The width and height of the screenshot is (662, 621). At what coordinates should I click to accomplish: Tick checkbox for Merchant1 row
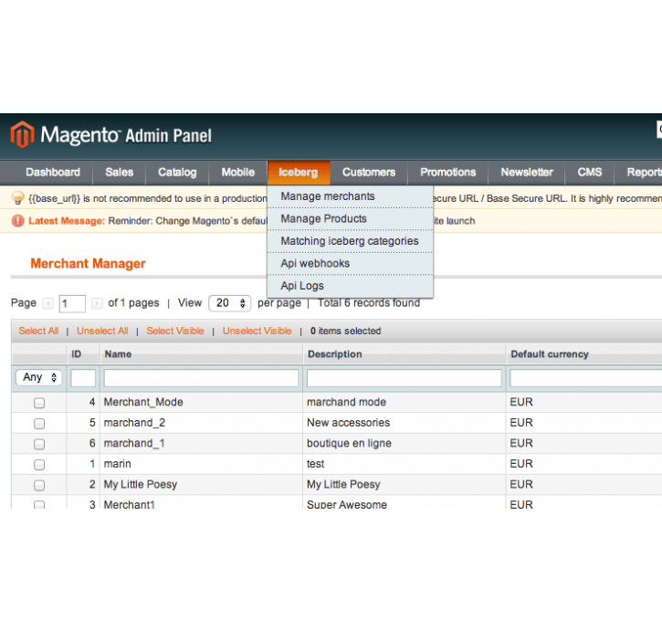pyautogui.click(x=39, y=504)
